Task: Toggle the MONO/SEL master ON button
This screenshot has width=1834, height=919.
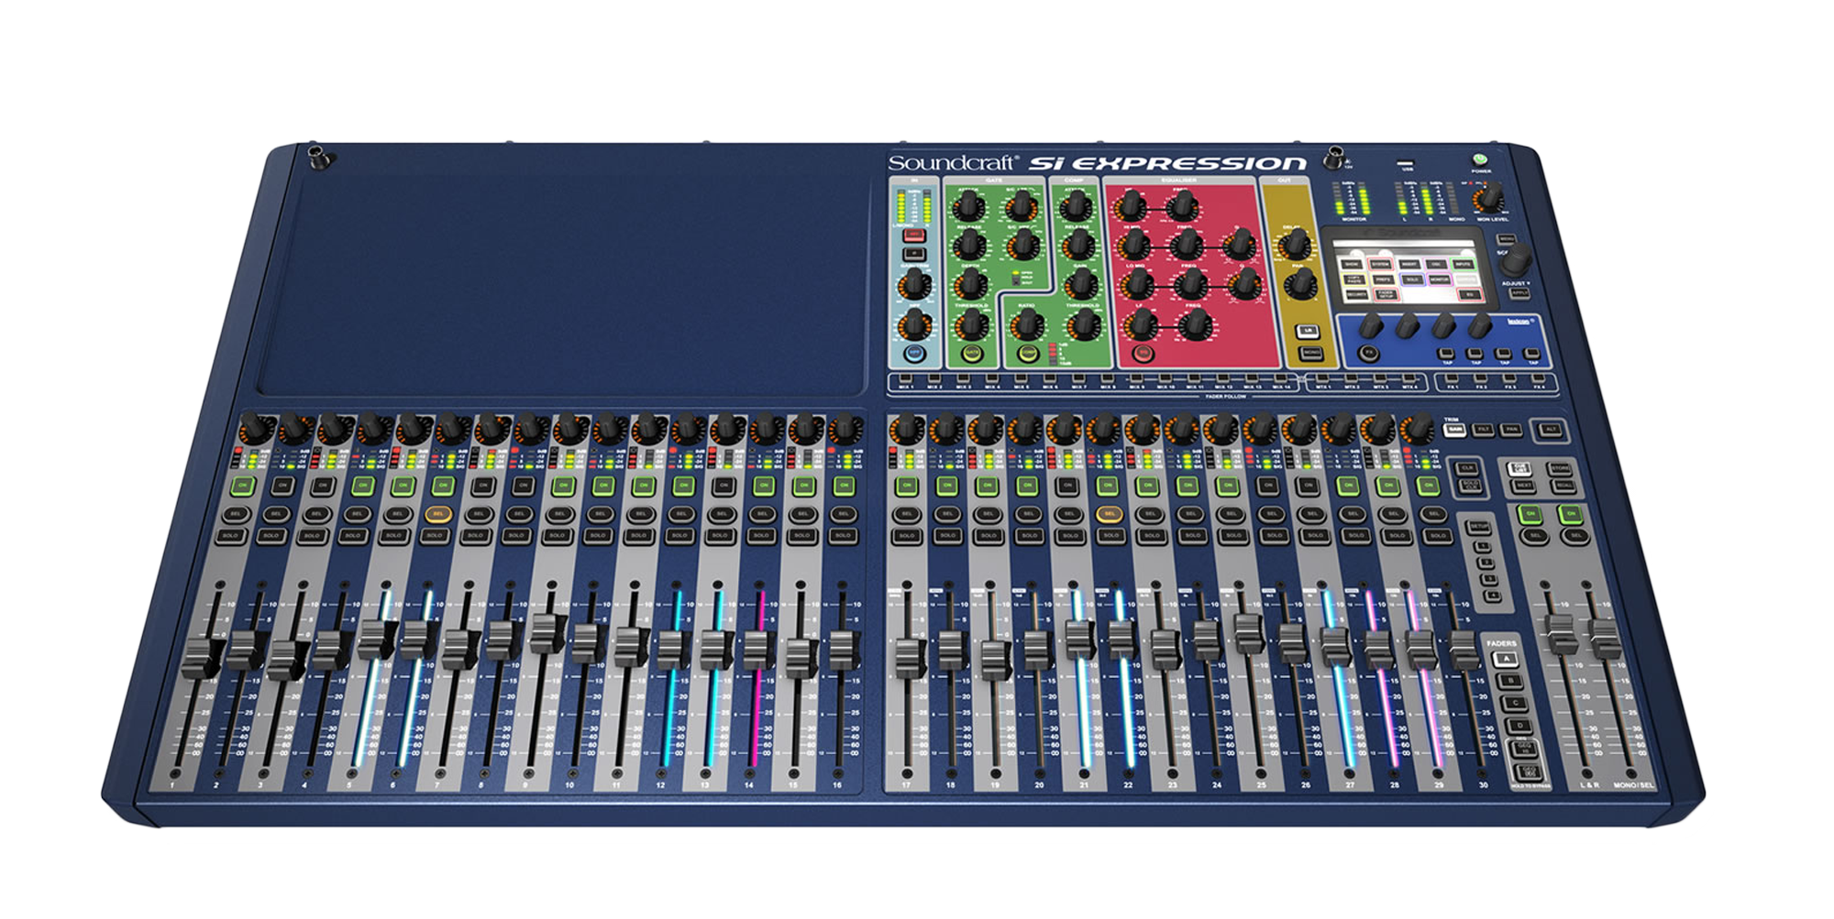Action: 1570,514
